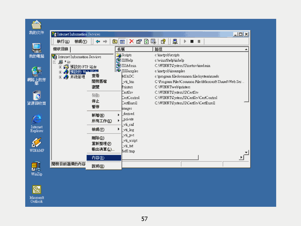Click the Back arrow in the toolbar
301x226 pixels.
pyautogui.click(x=98, y=41)
